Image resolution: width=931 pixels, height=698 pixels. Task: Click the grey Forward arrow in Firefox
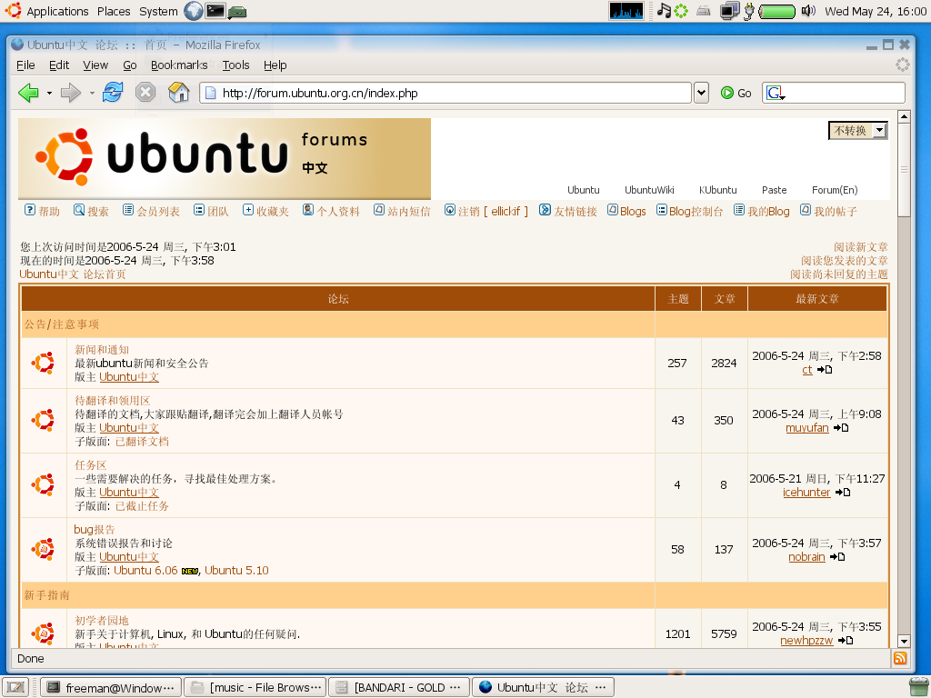pyautogui.click(x=71, y=93)
